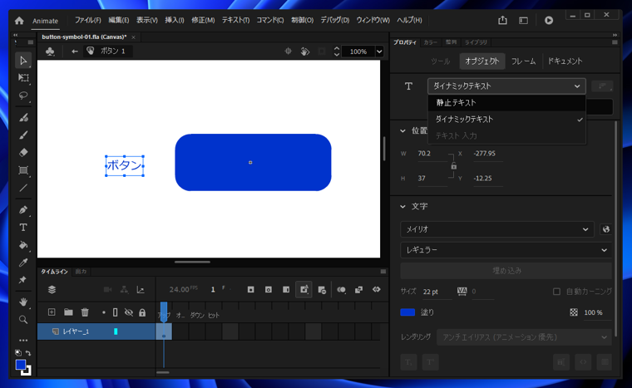
Task: Switch to the ドキュメント tab
Action: pyautogui.click(x=565, y=61)
